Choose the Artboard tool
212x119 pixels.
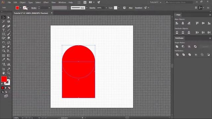4,69
